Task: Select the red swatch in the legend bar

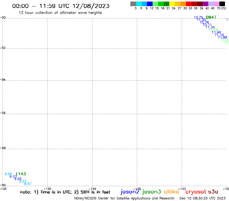Action: pos(189,4)
